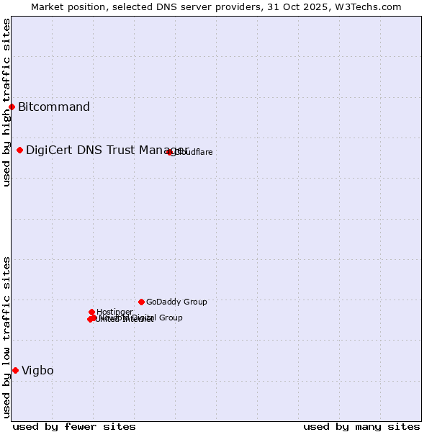Screen dimensions: 432x432
Task: Click the chart title text at top
Action: pyautogui.click(x=216, y=6)
